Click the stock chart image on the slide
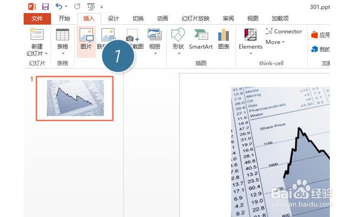Screen dimensions: 353x217 pos(280,152)
